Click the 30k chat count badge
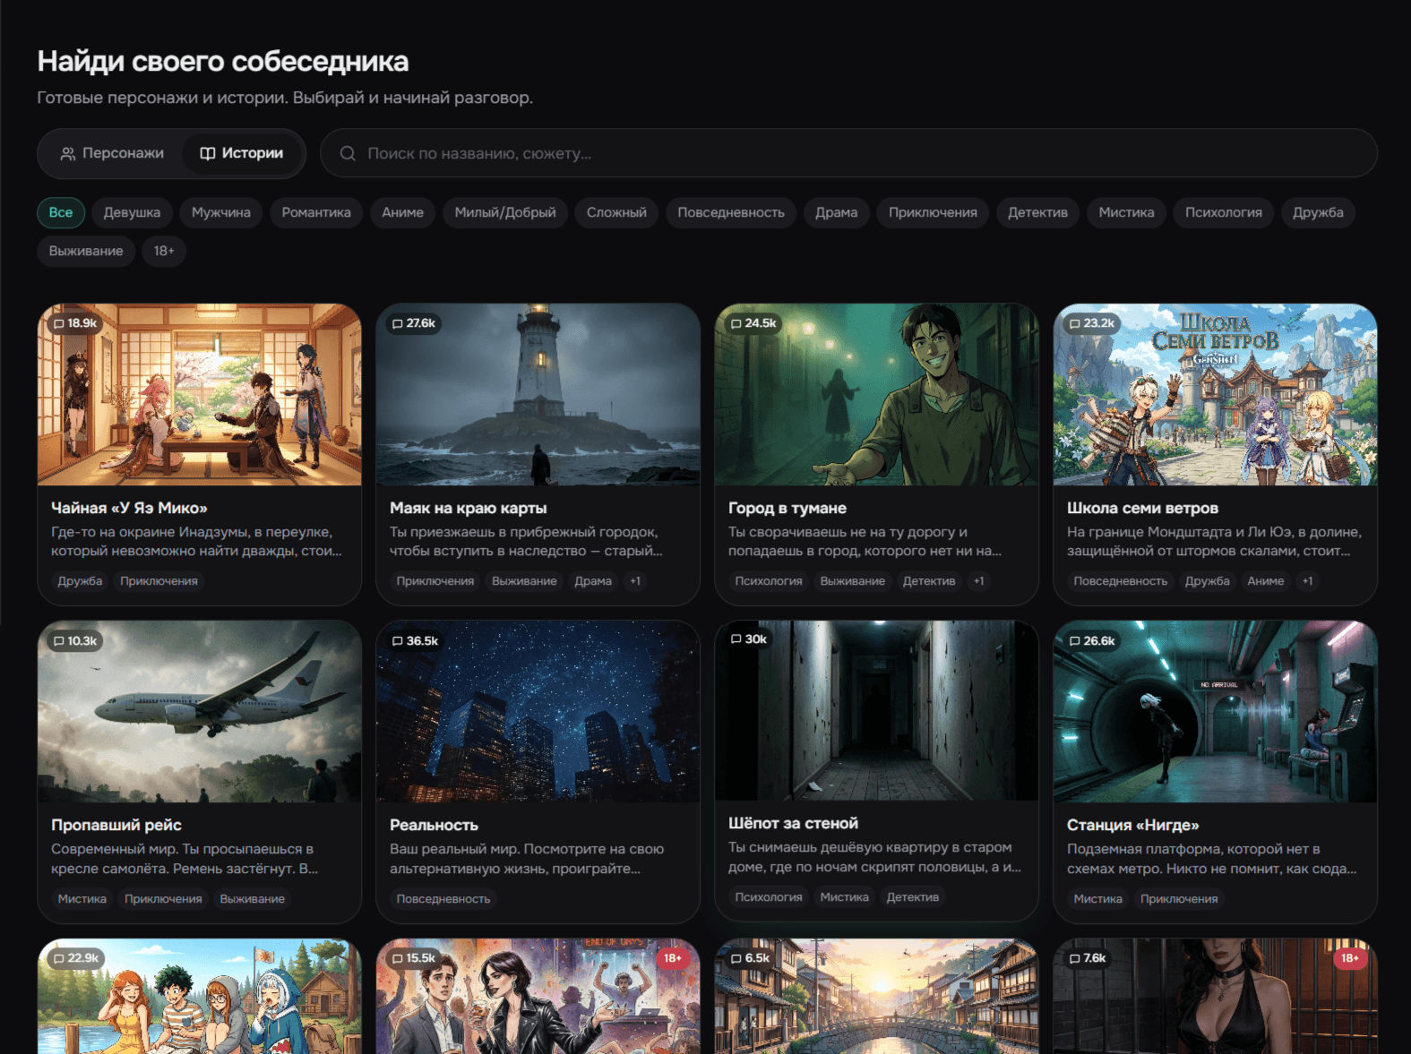This screenshot has width=1411, height=1054. pyautogui.click(x=749, y=639)
